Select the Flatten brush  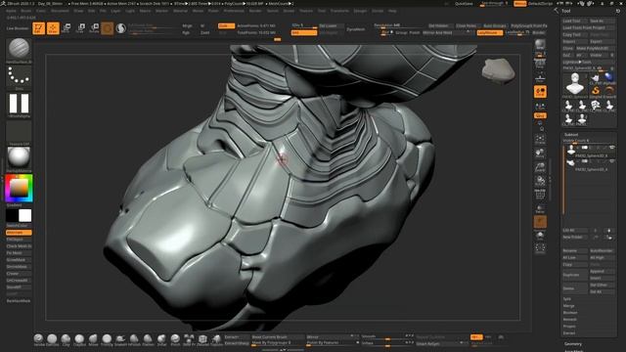[x=148, y=339]
